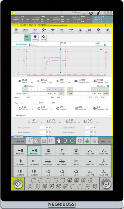Activate Core C BWD
Image resolution: width=124 pixels, height=209 pixels.
[x=104, y=172]
